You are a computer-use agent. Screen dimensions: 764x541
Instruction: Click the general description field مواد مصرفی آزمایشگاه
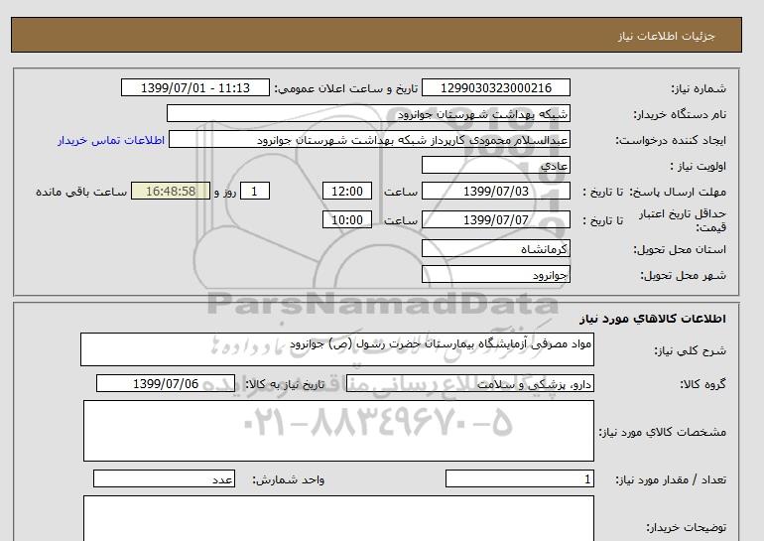(337, 349)
